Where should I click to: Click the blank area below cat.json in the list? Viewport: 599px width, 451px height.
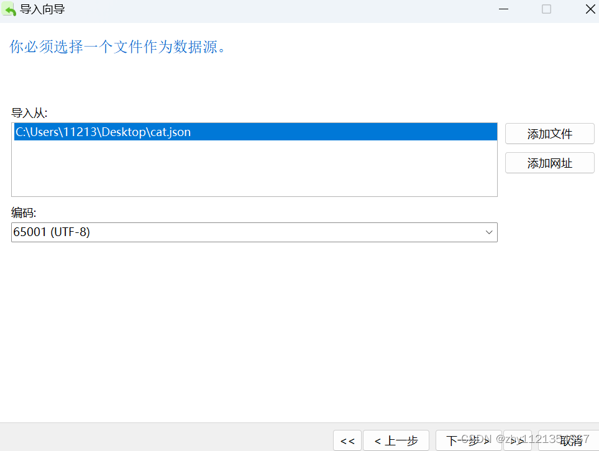249,168
